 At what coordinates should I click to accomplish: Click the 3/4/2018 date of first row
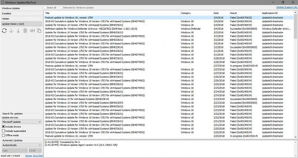click(x=219, y=17)
